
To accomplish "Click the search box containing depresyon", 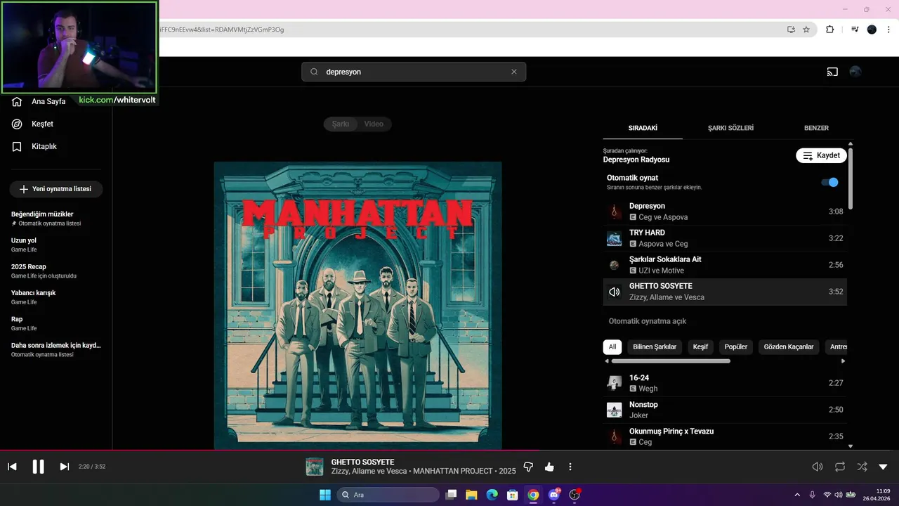I will (x=414, y=72).
